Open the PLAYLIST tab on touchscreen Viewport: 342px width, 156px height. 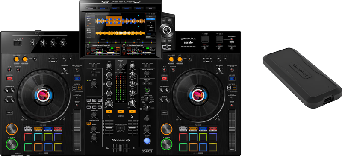[127, 8]
